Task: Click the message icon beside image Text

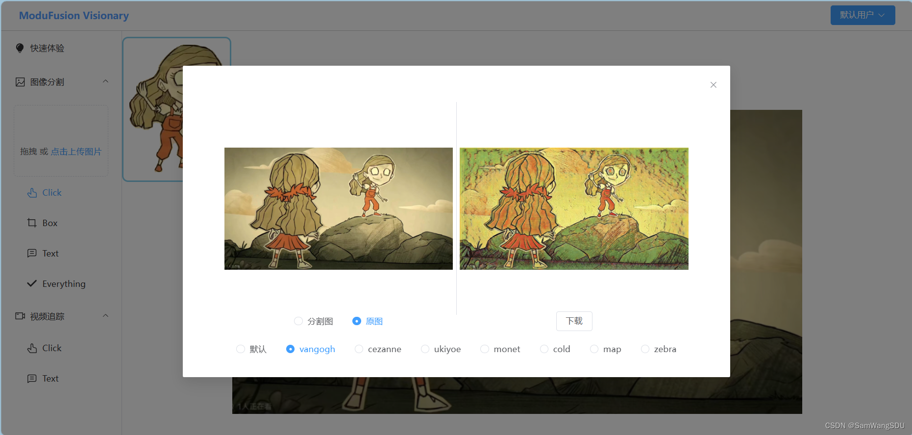Action: tap(32, 254)
